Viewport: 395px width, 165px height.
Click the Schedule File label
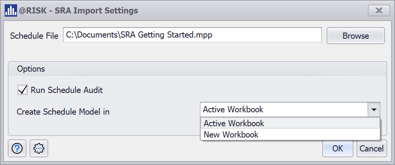click(x=34, y=36)
